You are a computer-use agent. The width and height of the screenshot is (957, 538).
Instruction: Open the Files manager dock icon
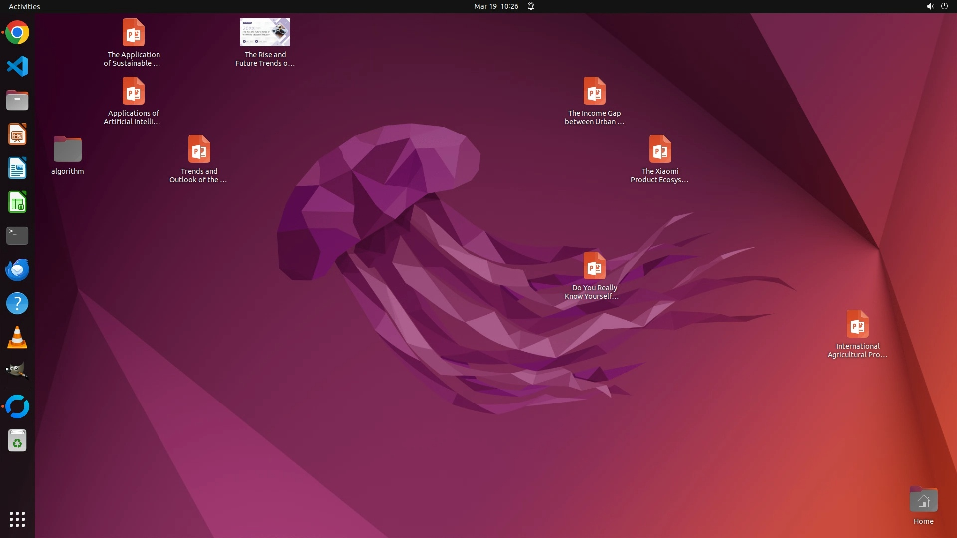(17, 100)
